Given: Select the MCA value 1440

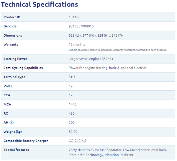Looking at the screenshot, I should click(x=73, y=105).
